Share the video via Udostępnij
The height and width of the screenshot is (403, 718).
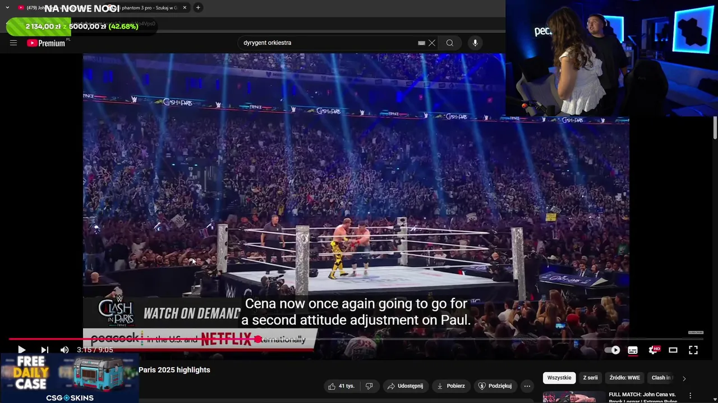pyautogui.click(x=404, y=386)
